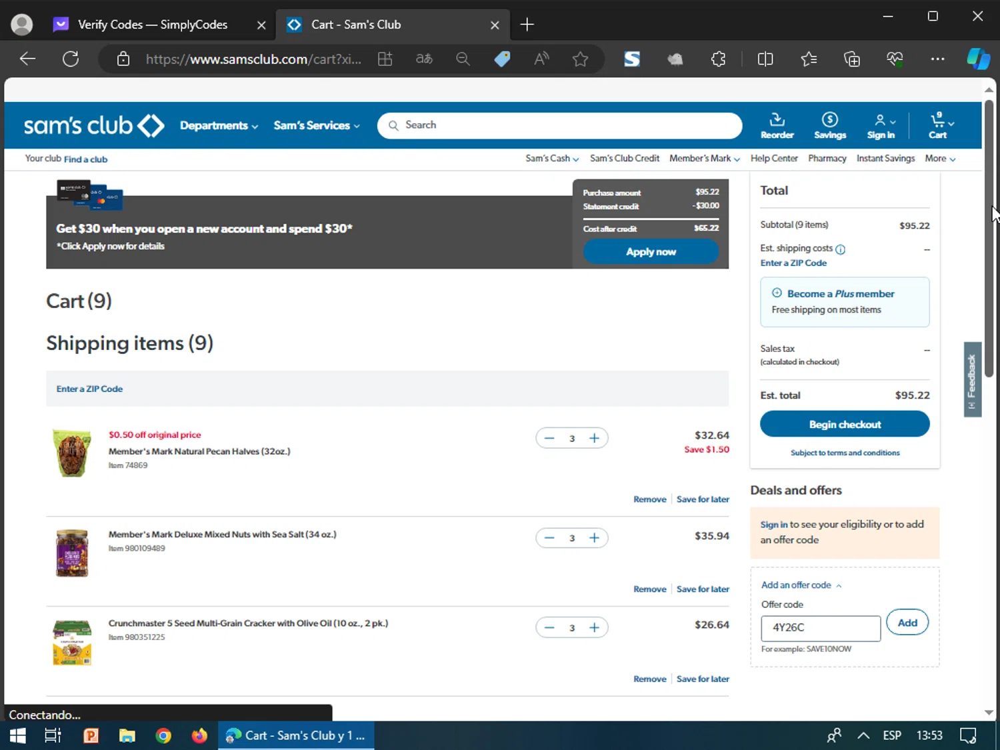
Task: Collapse the Add an offer code section
Action: [801, 585]
